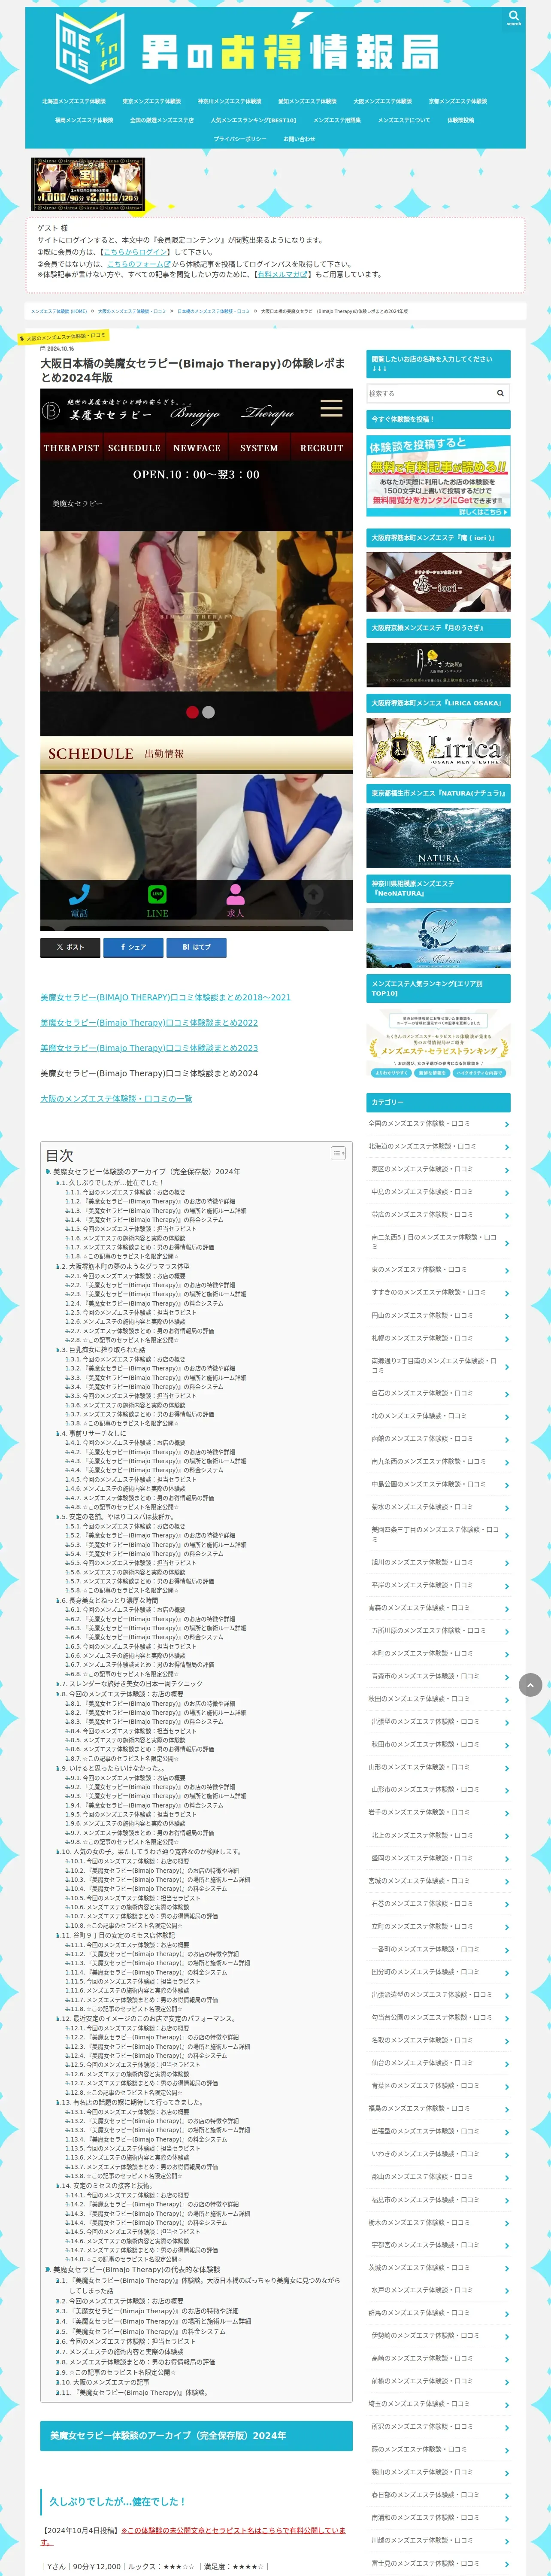Open category 北海道のメンズエステ体験談・口コミ
Image resolution: width=551 pixels, height=2576 pixels.
[x=438, y=1147]
